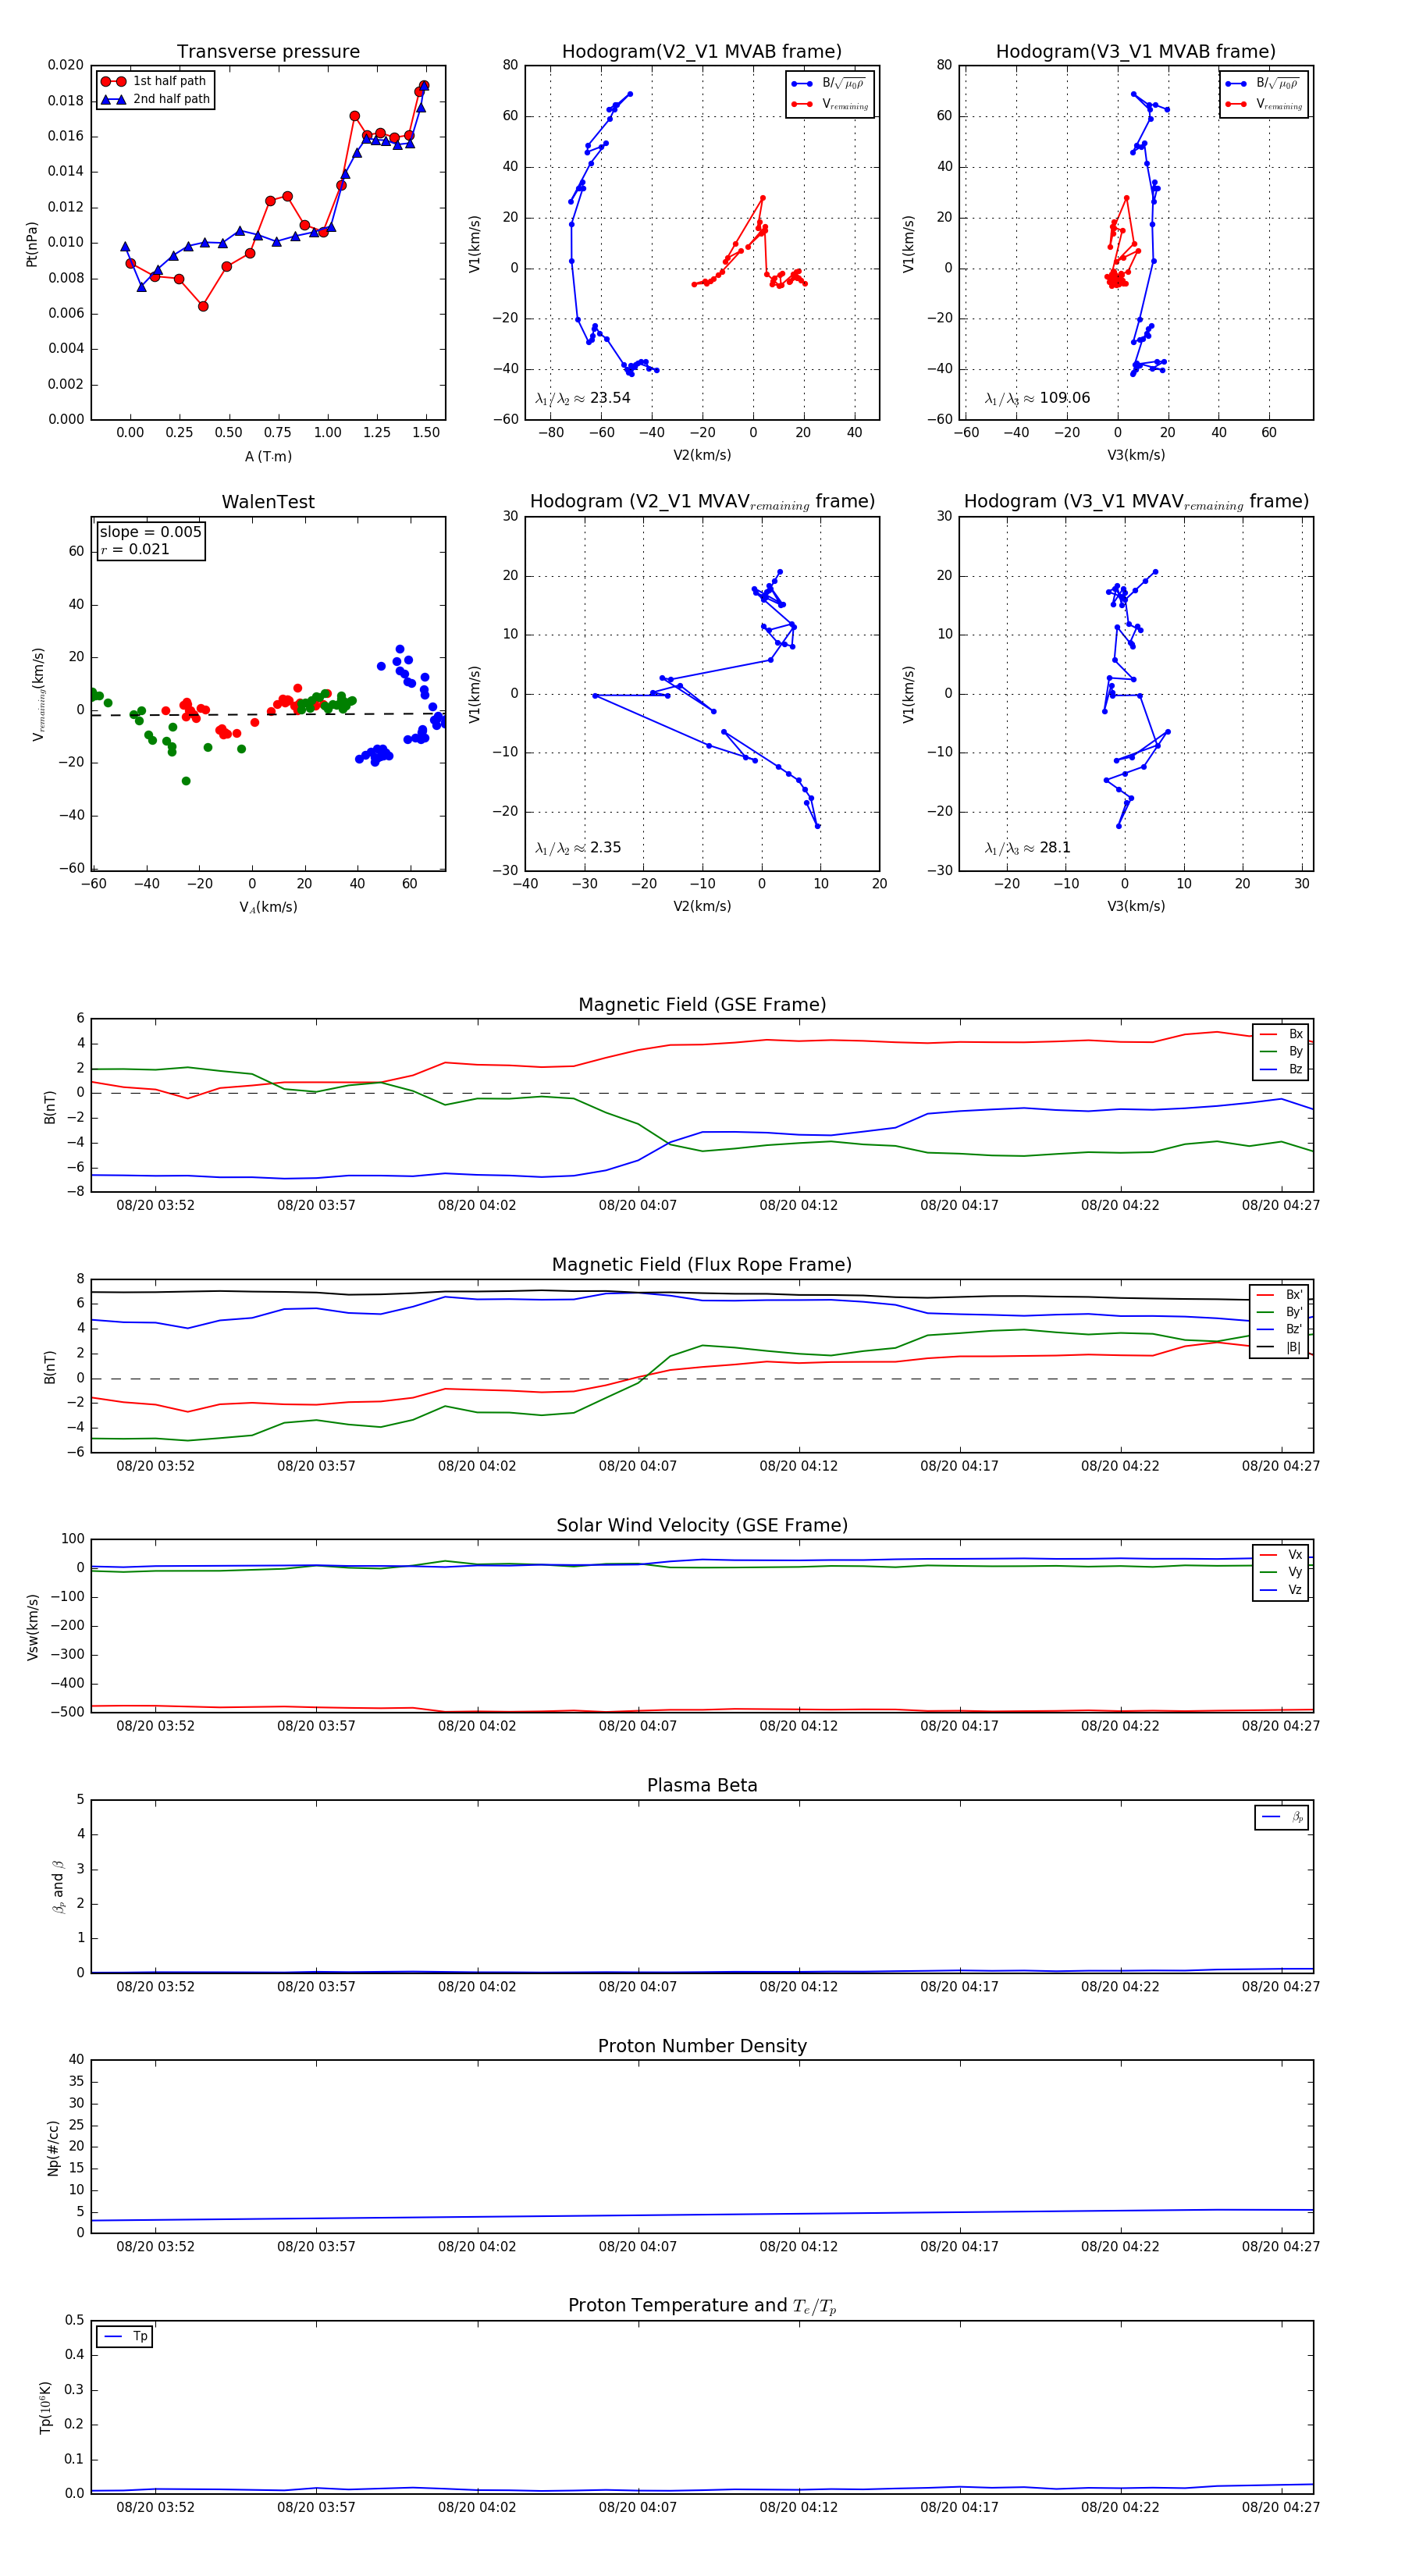Select '|B|' legend entry in Flux Rope plot
1405x2576 pixels.
pos(1280,1347)
